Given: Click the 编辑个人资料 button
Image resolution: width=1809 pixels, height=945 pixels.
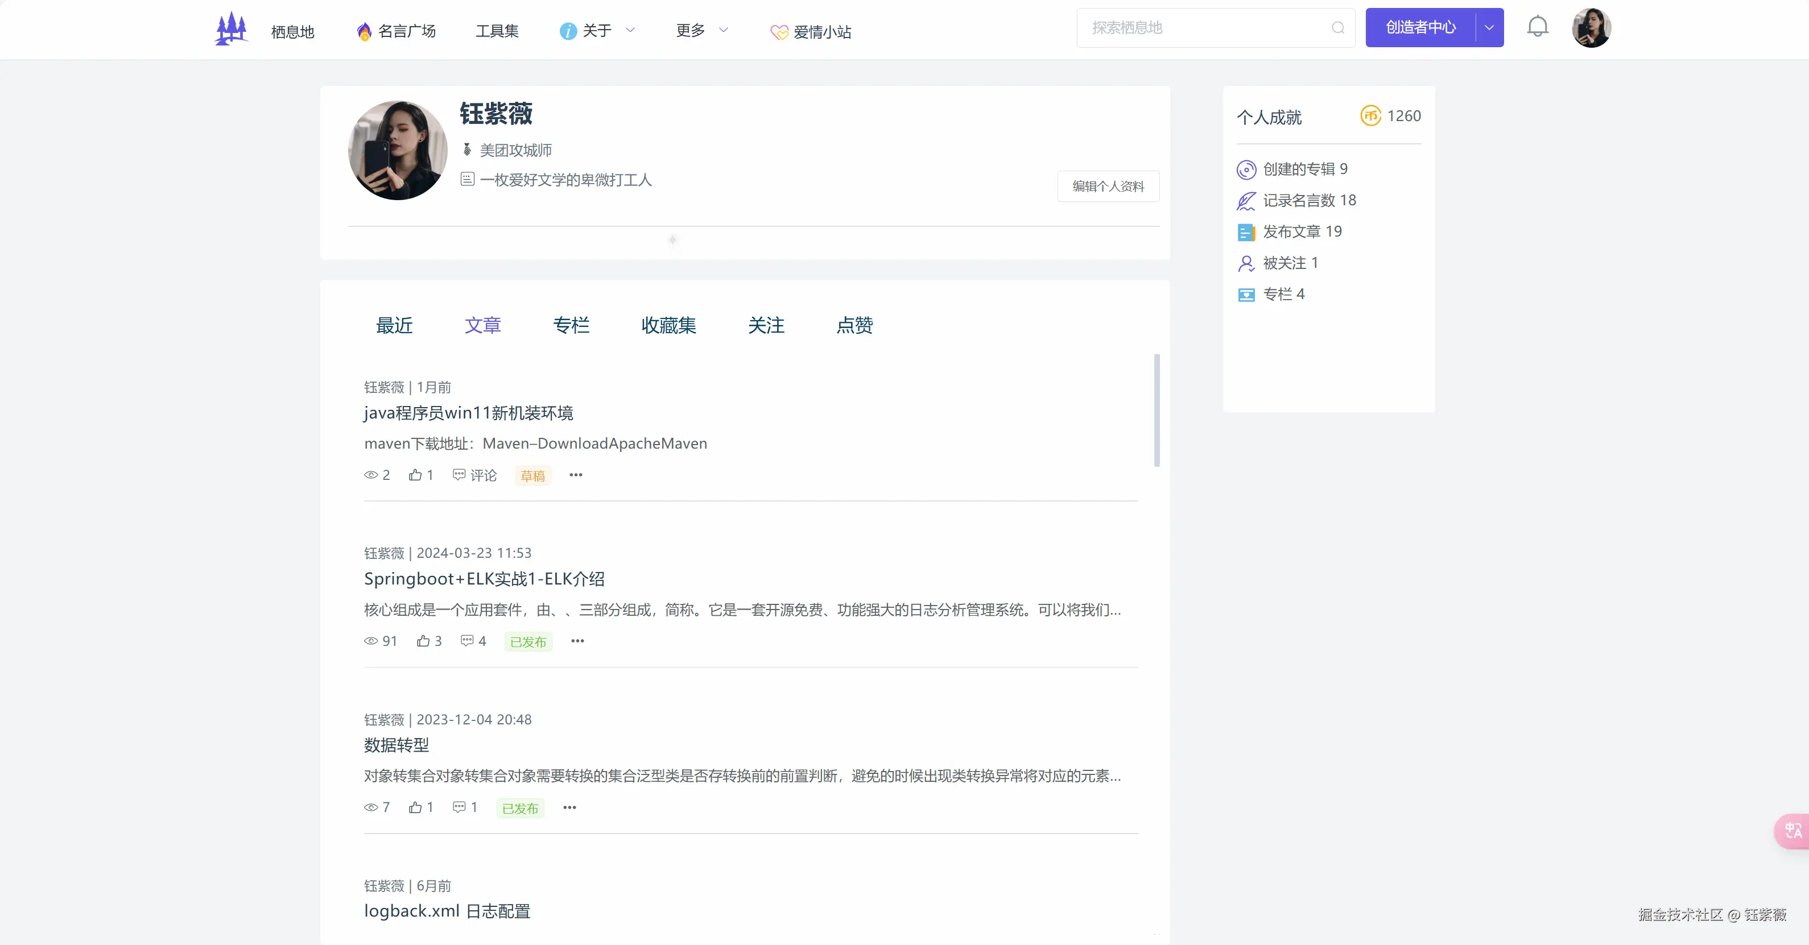Looking at the screenshot, I should click(1108, 186).
